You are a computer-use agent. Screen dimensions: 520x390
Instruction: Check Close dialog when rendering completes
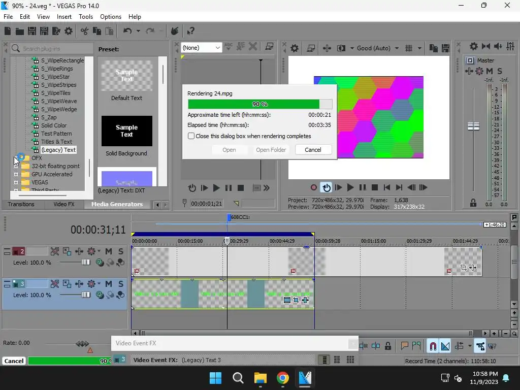pyautogui.click(x=191, y=136)
